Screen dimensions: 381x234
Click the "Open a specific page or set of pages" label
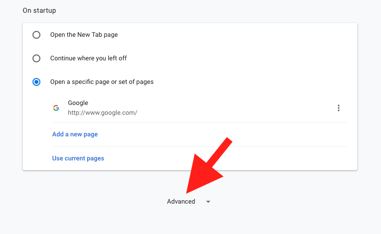(101, 82)
